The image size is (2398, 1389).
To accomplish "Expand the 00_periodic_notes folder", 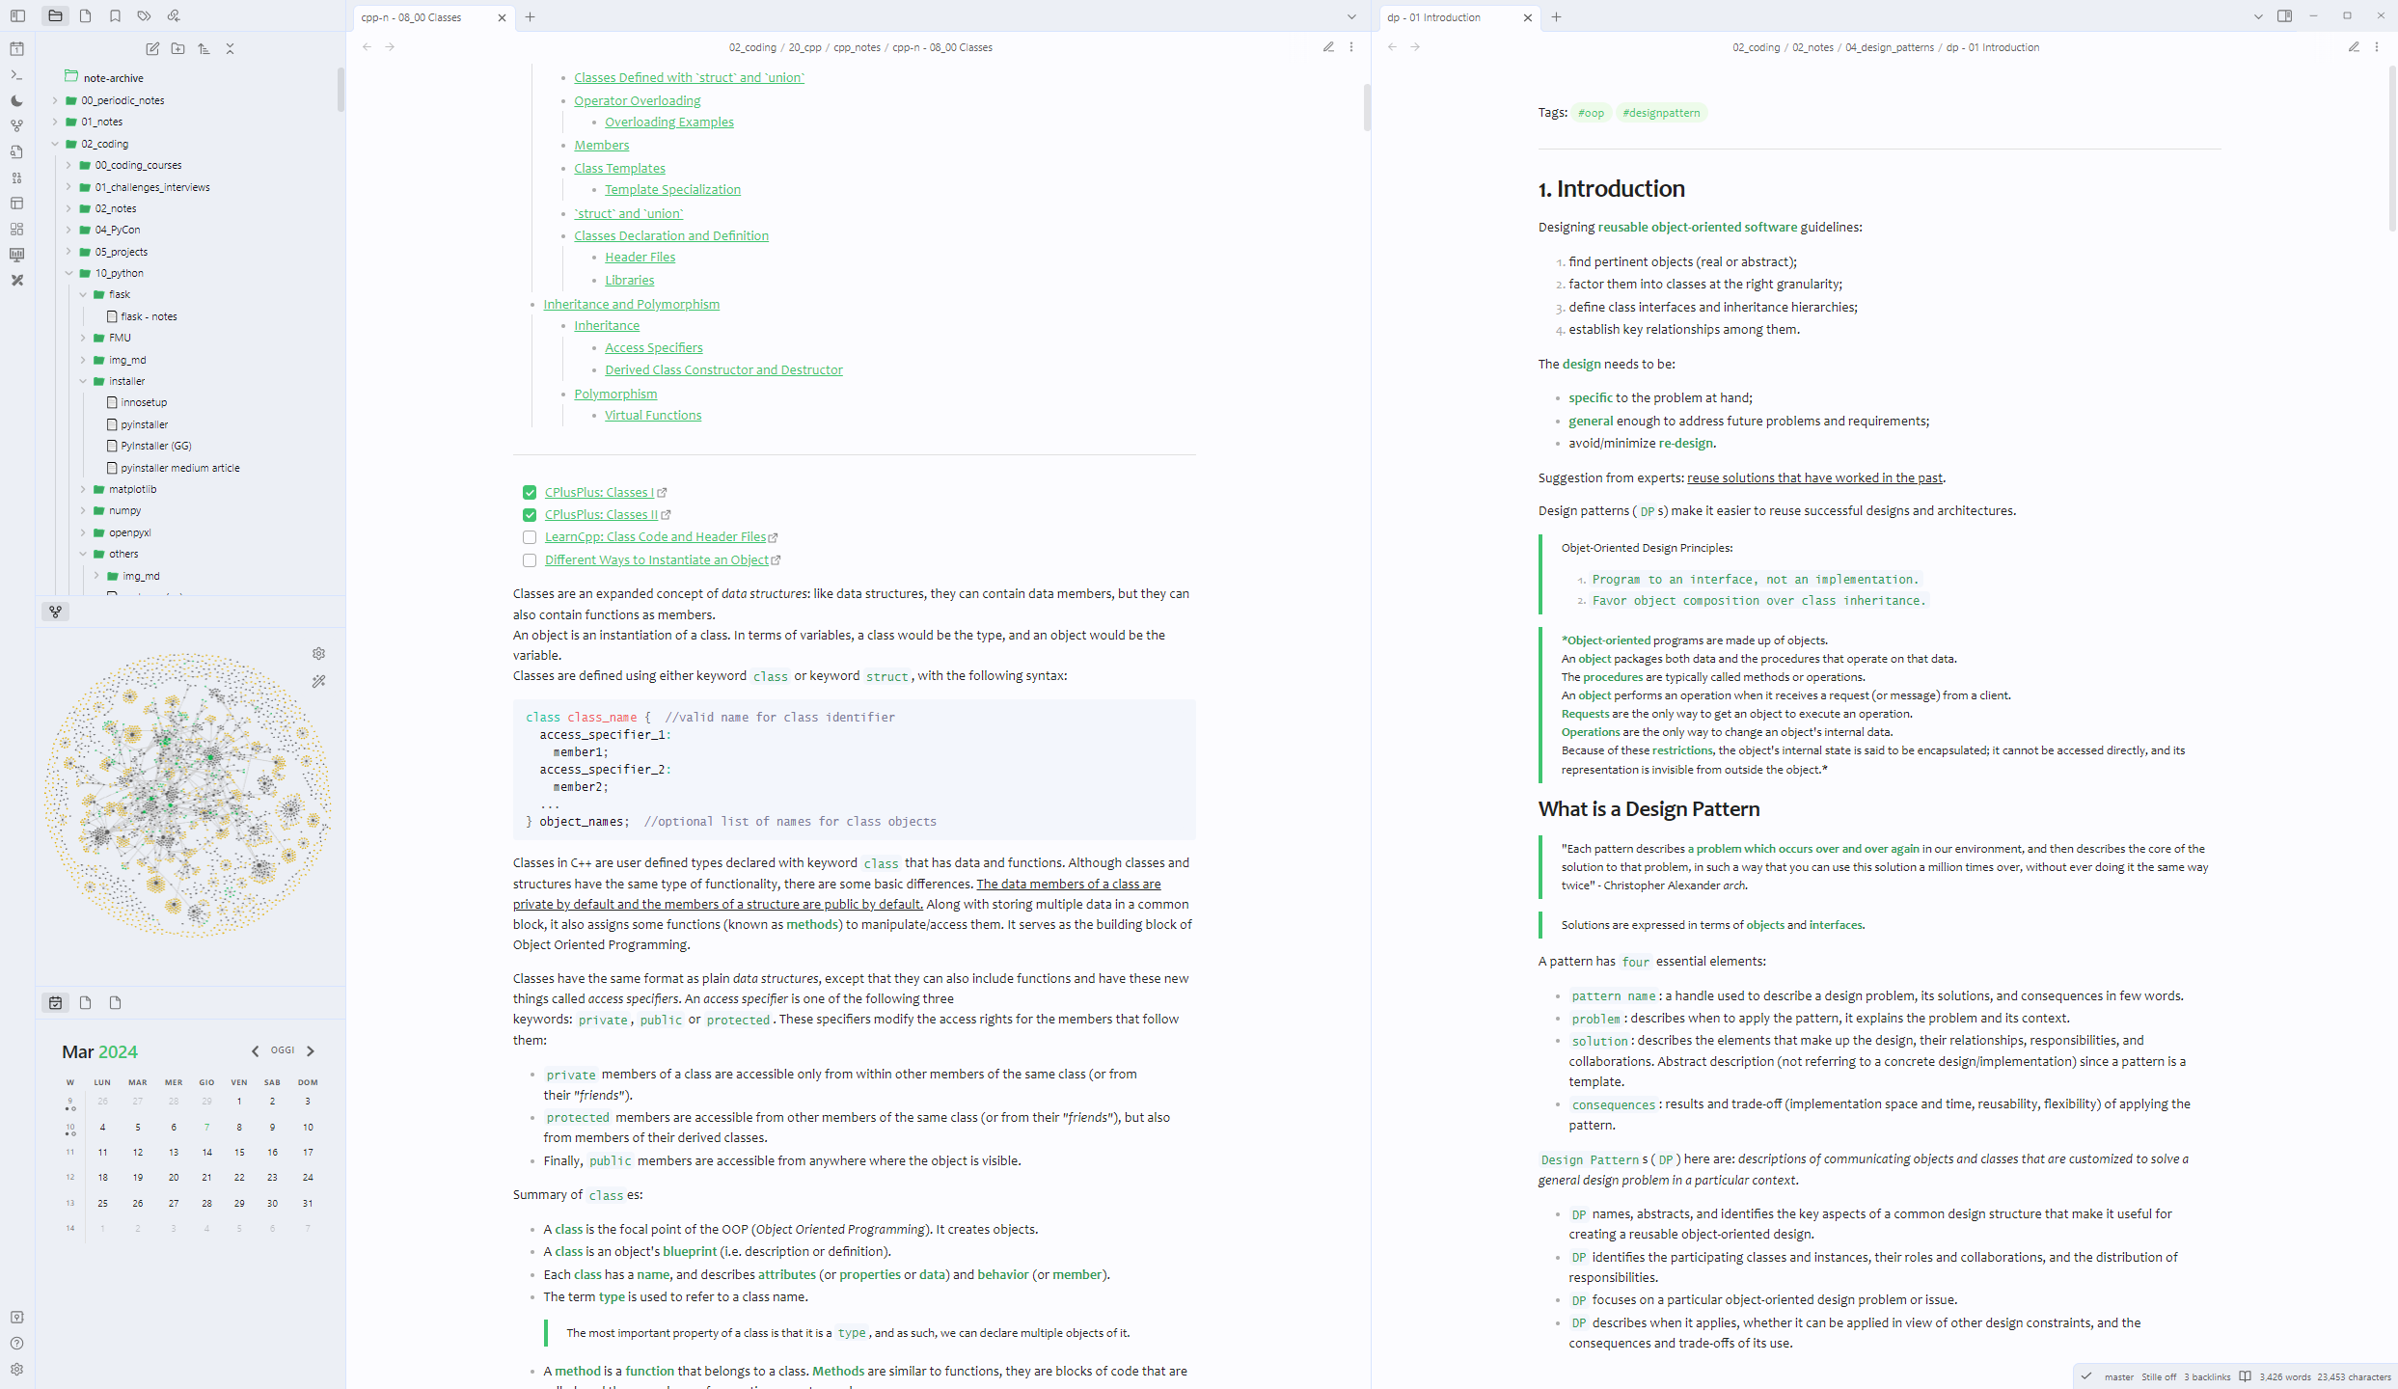I will 55,100.
